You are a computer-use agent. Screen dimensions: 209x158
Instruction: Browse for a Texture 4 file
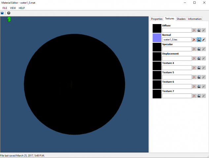199,68
